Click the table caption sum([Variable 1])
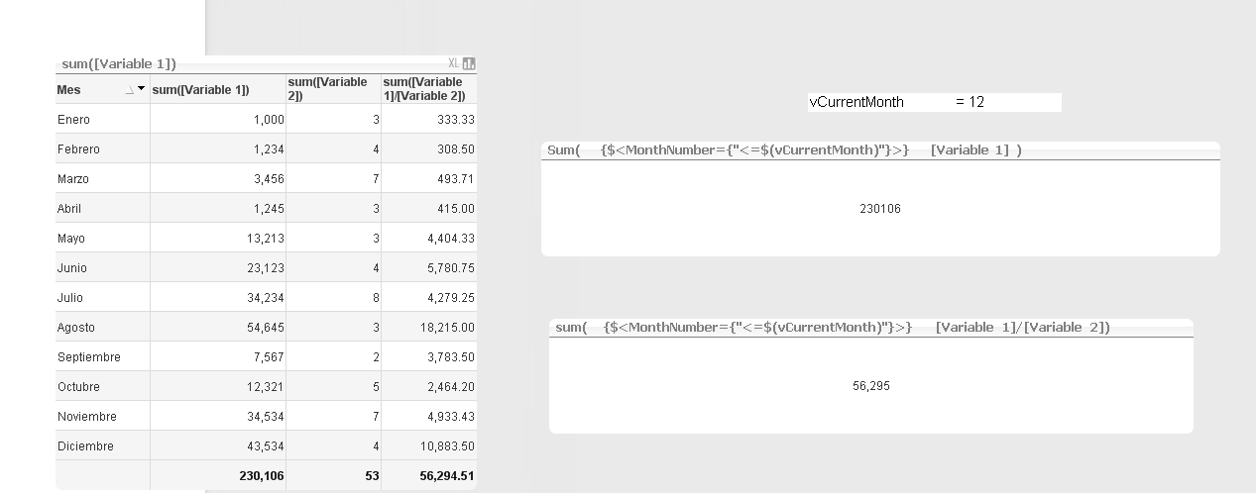This screenshot has width=1256, height=493. point(119,64)
